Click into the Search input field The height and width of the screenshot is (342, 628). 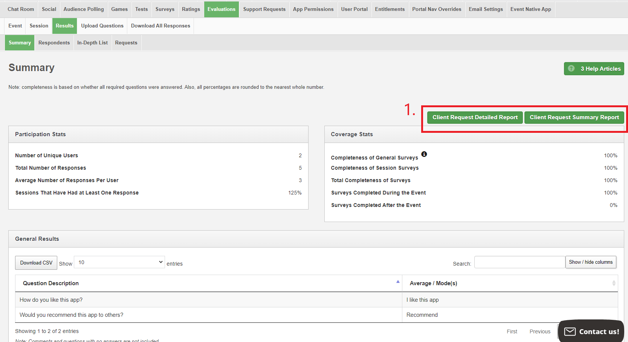[520, 262]
